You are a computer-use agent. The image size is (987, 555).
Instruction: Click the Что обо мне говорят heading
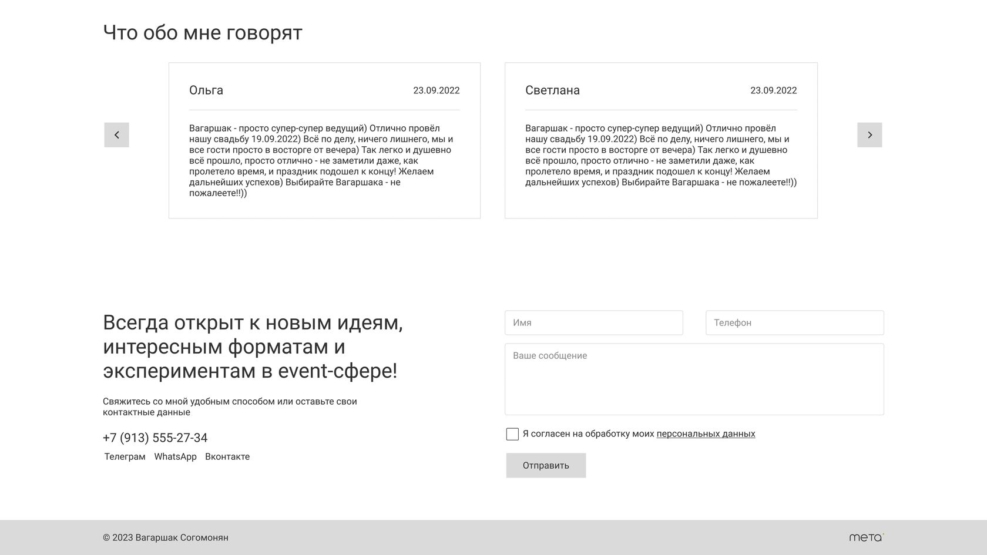(203, 33)
